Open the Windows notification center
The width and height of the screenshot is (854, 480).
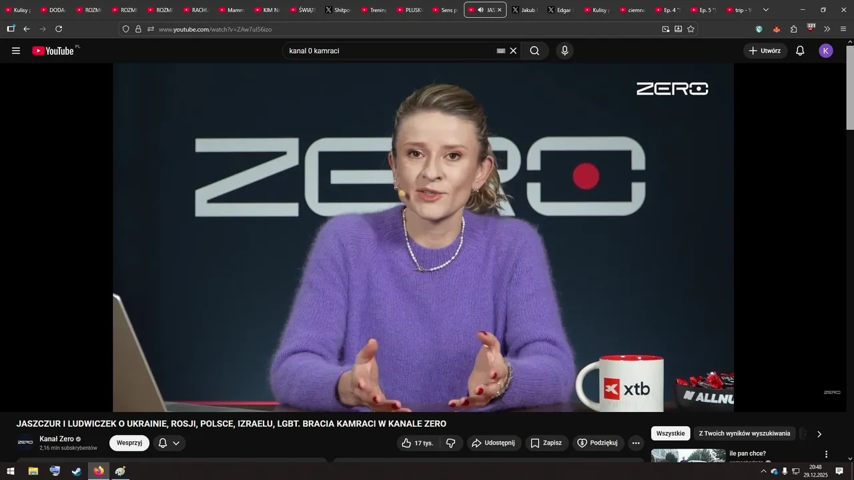(x=839, y=471)
